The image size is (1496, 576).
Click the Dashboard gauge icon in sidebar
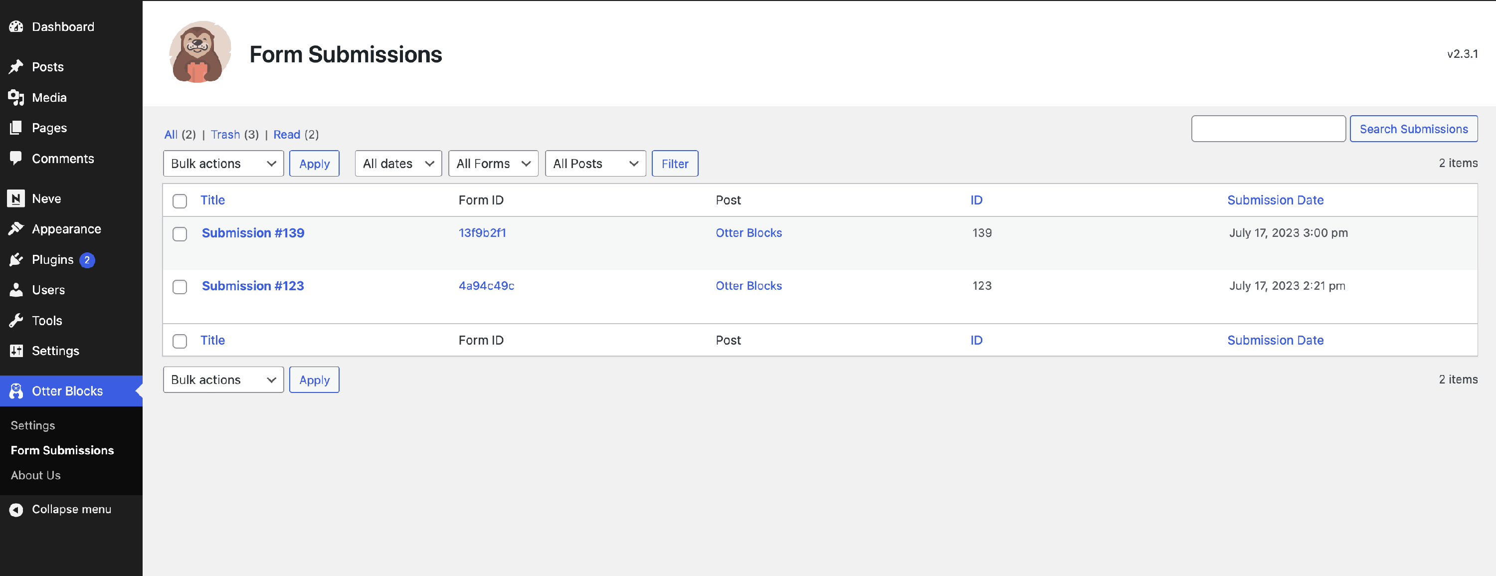(x=16, y=27)
